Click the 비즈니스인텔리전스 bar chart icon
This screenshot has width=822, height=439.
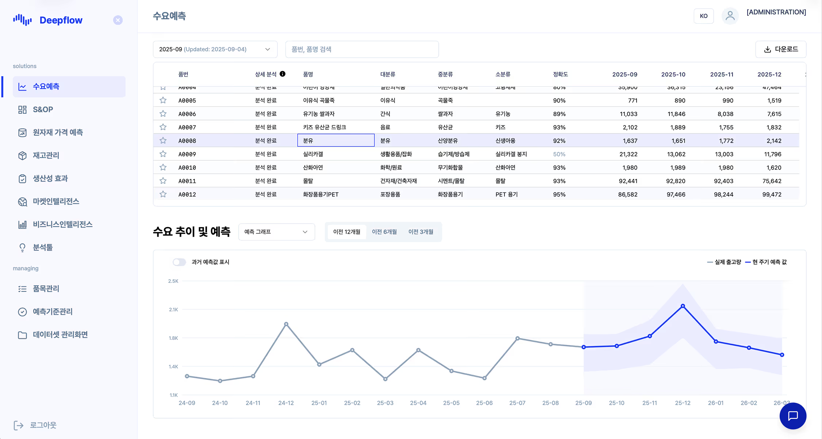coord(22,224)
